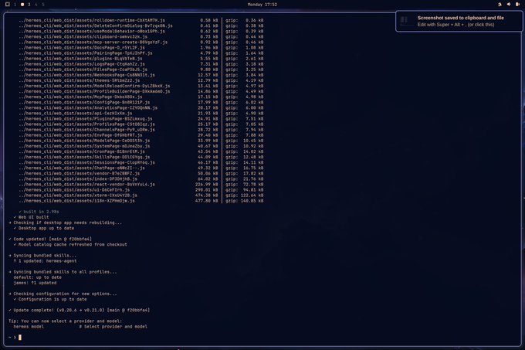
Task: Click the clipboard asset file line
Action: pos(83,36)
